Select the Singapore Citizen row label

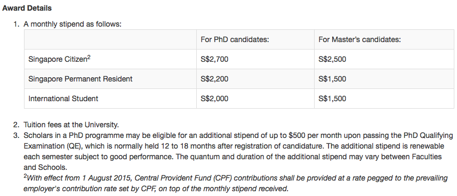tap(58, 59)
